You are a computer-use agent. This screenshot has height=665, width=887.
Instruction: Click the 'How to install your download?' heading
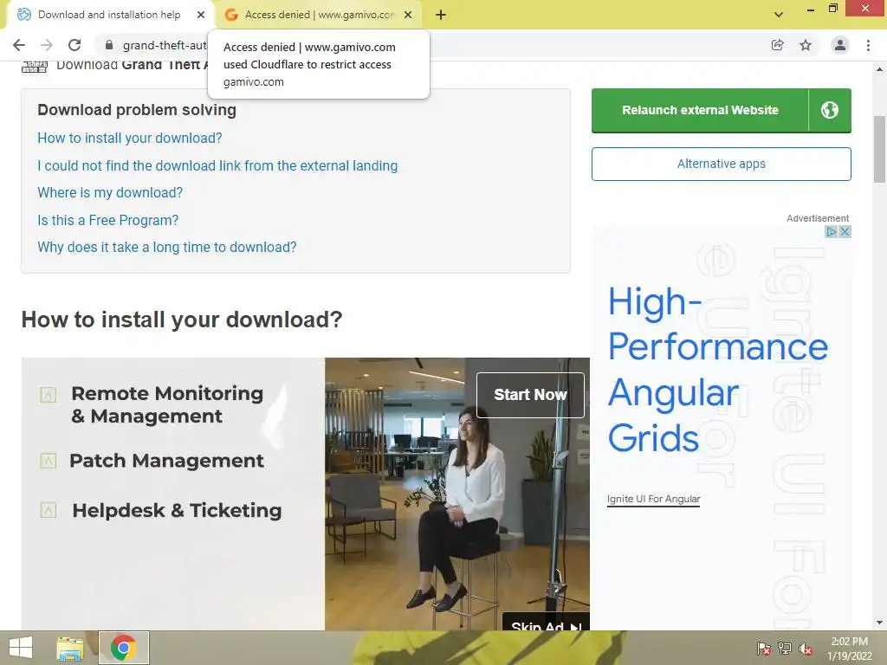[x=182, y=320]
